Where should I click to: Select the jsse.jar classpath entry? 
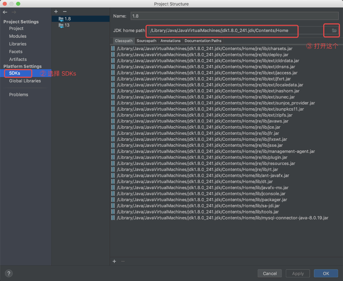point(200,145)
